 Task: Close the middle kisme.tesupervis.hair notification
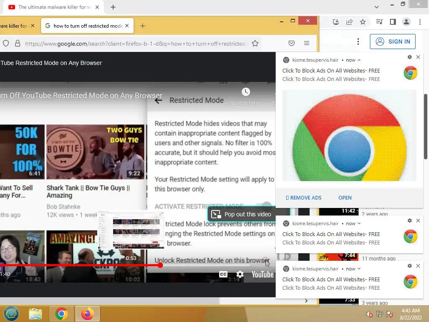[x=418, y=221]
